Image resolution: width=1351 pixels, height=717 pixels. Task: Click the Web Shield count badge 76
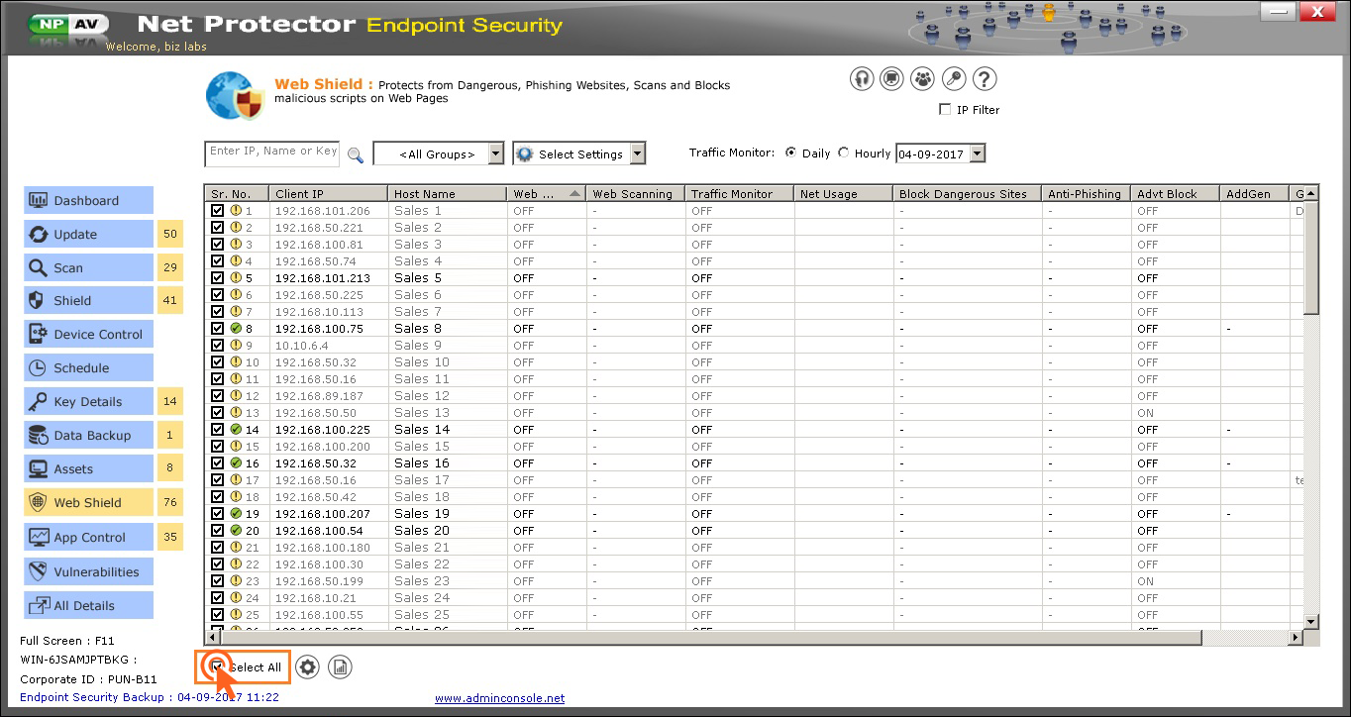[x=170, y=502]
